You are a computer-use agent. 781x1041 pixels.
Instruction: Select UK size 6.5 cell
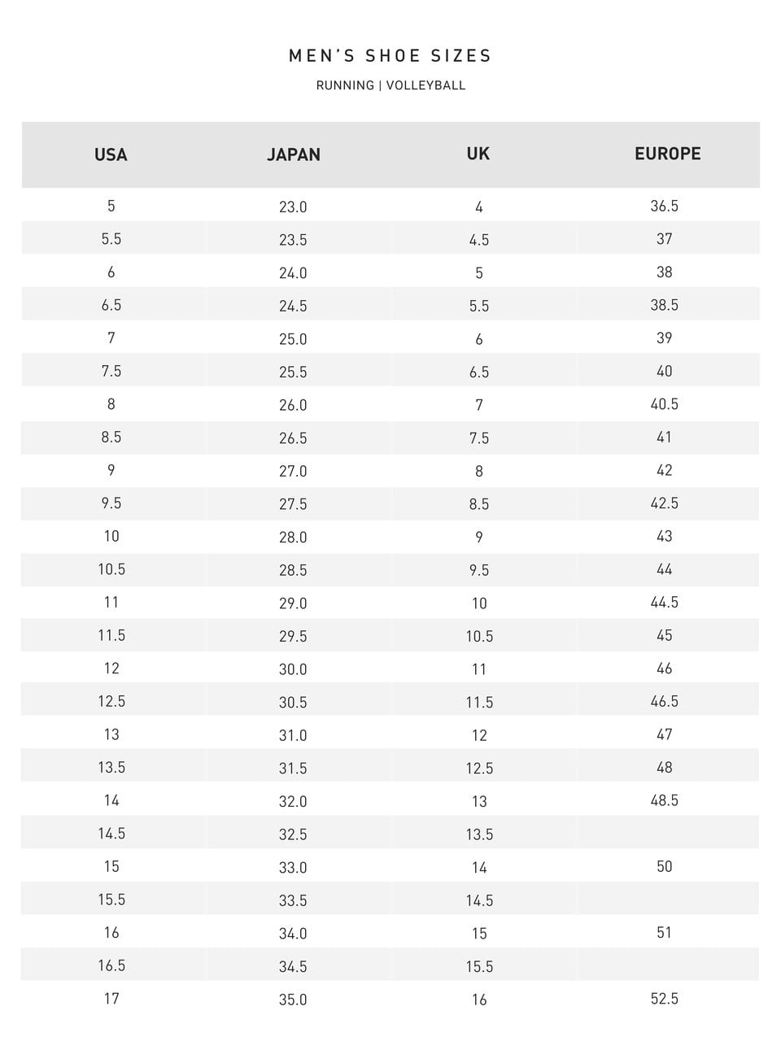click(479, 372)
